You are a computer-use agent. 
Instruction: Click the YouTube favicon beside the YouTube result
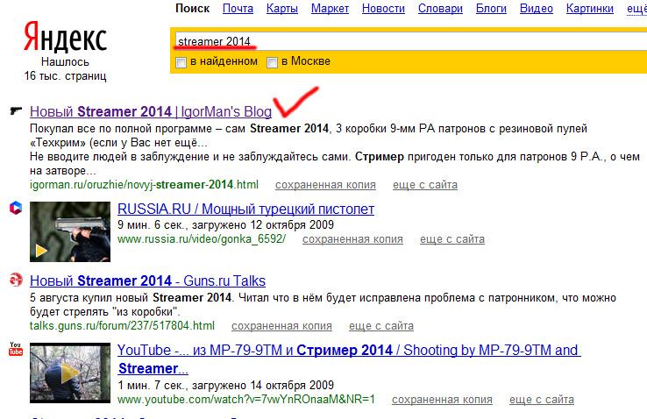point(16,349)
